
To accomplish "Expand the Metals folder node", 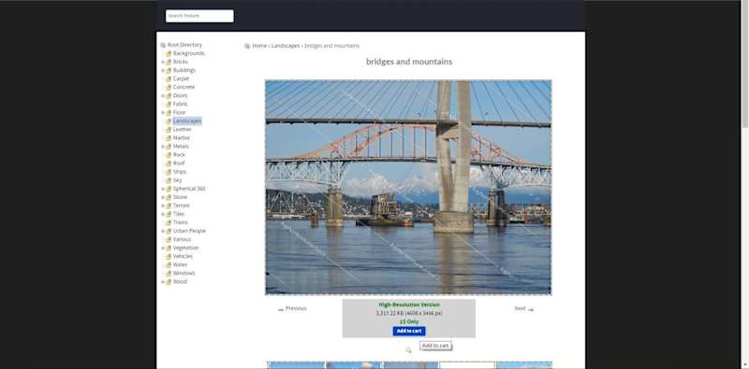I will tap(162, 147).
